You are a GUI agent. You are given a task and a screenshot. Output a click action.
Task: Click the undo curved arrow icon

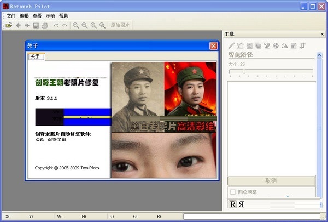point(56,25)
